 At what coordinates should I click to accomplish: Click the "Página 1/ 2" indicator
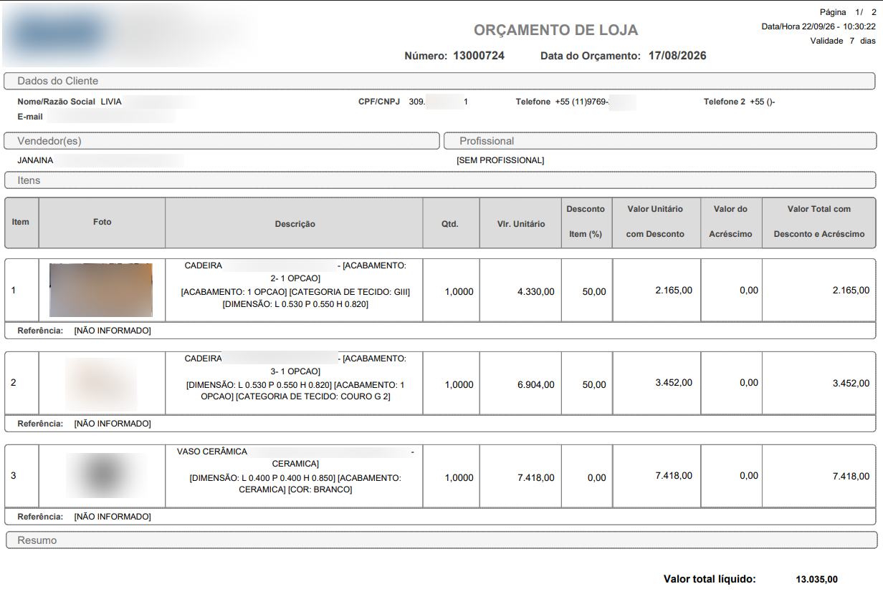tap(848, 12)
